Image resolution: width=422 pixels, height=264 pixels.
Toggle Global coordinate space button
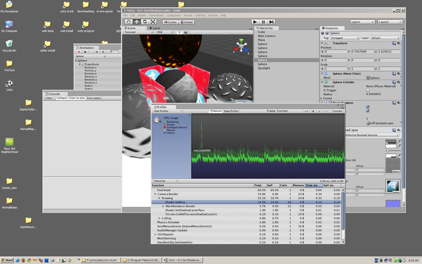(186, 22)
